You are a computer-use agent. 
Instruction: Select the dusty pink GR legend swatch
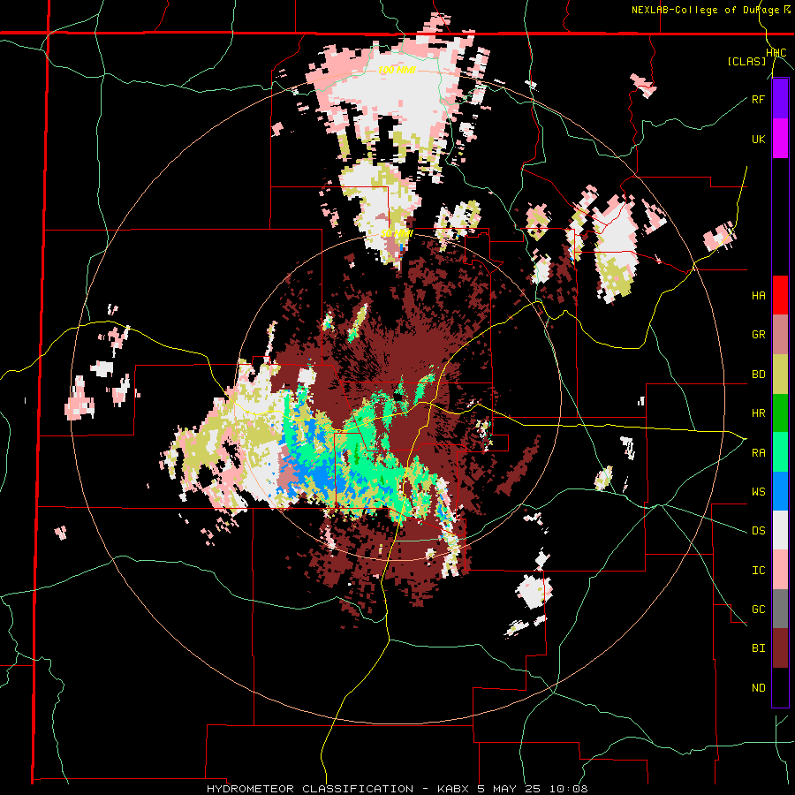click(780, 335)
